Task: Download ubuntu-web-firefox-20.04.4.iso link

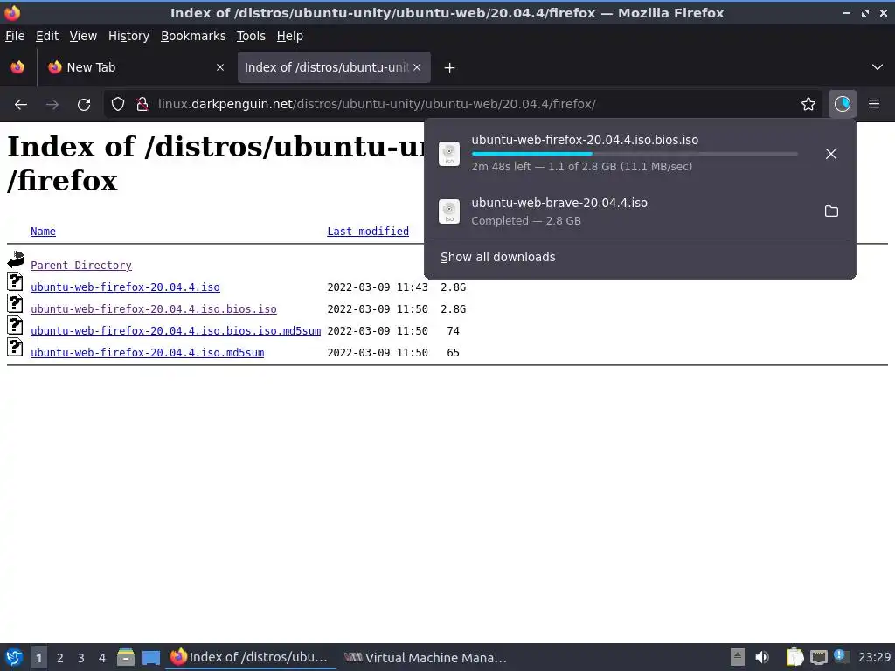Action: coord(125,287)
